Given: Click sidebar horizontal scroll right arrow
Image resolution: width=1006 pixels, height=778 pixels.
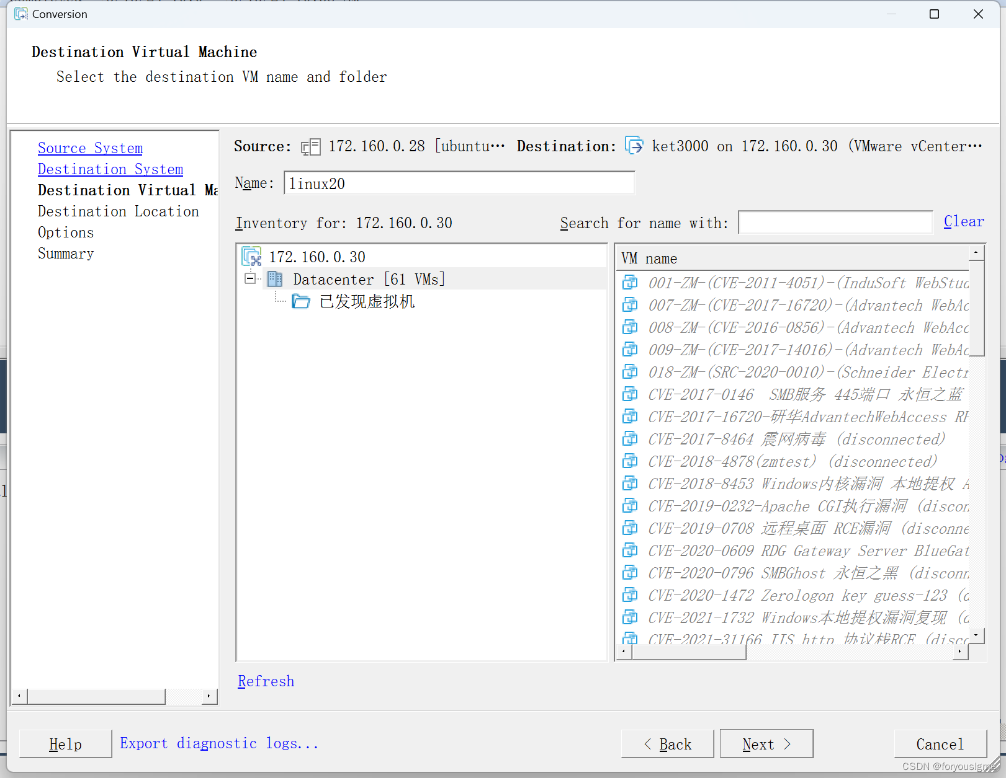Looking at the screenshot, I should [209, 696].
